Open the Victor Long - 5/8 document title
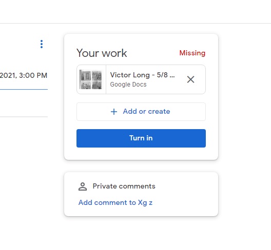Image resolution: width=271 pixels, height=250 pixels. pyautogui.click(x=142, y=75)
